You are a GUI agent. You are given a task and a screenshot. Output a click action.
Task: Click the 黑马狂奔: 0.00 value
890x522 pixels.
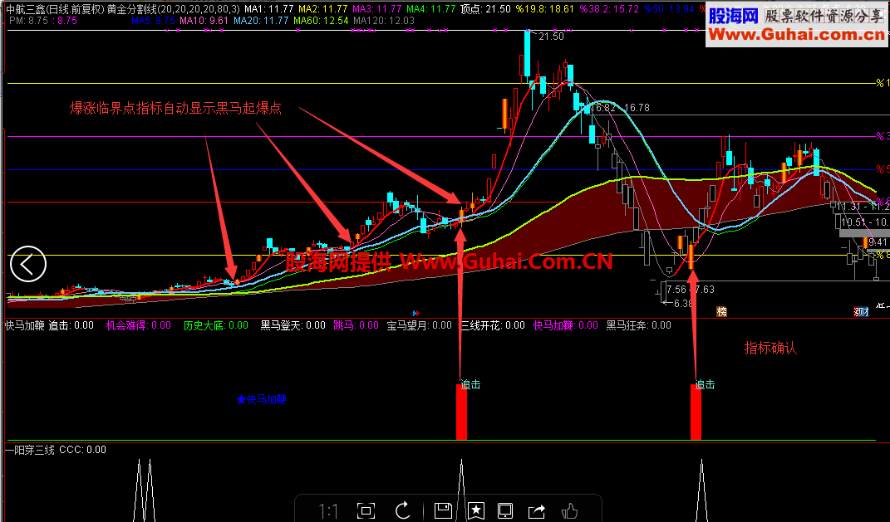[638, 325]
